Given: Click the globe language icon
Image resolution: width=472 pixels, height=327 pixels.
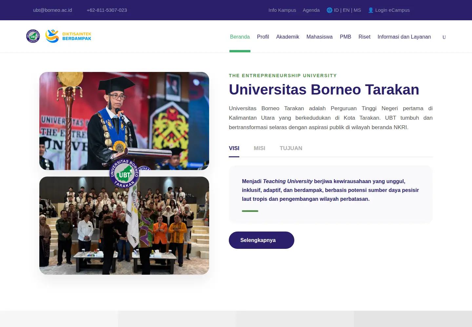Looking at the screenshot, I should point(329,10).
